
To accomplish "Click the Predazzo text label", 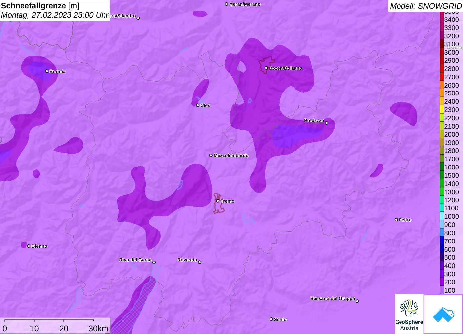I will coord(314,120).
